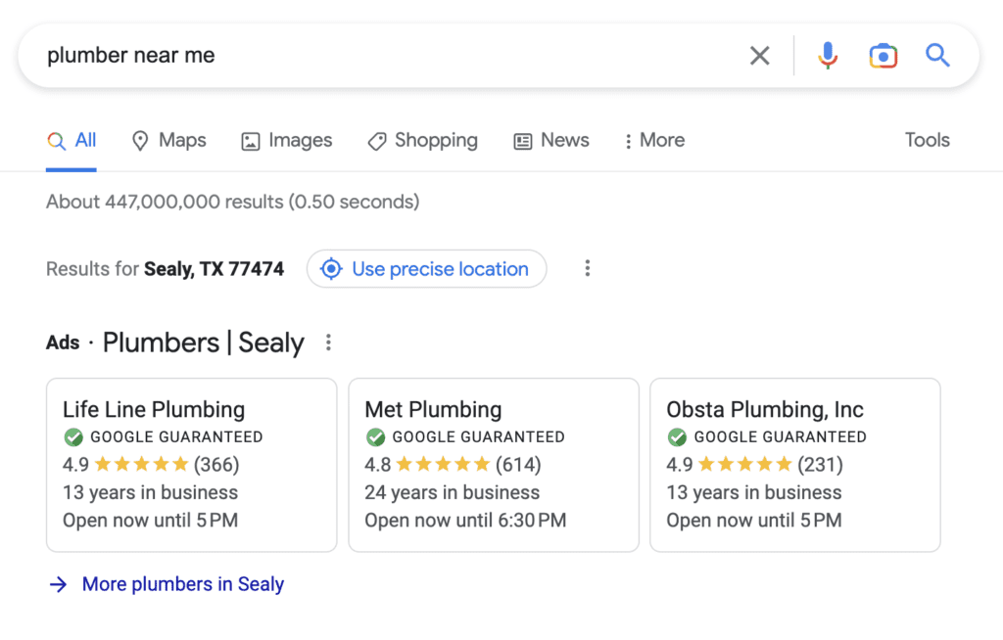The height and width of the screenshot is (640, 1003).
Task: Open the options dots beside Use precise location
Action: click(x=588, y=268)
